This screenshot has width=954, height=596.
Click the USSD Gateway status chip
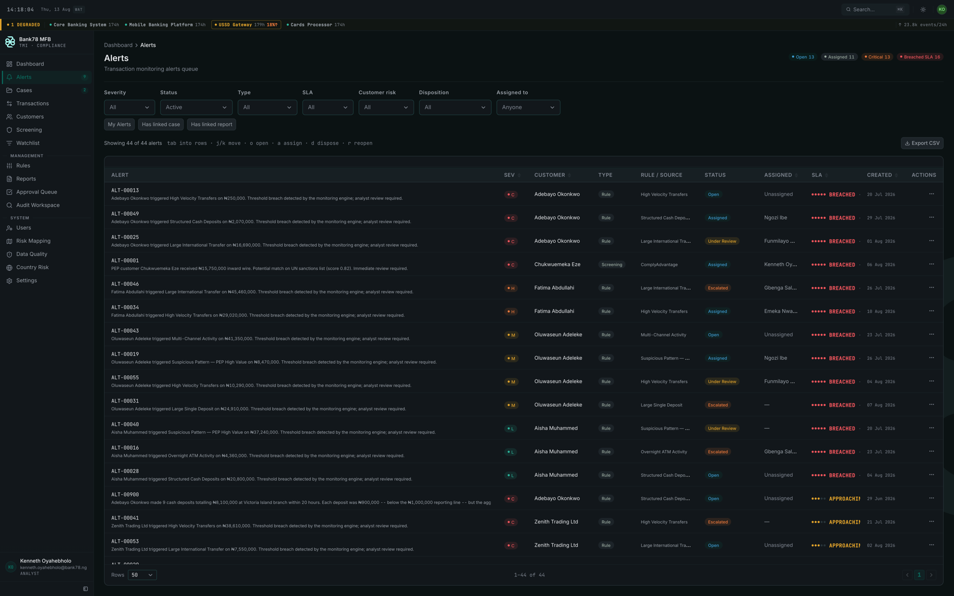point(246,25)
